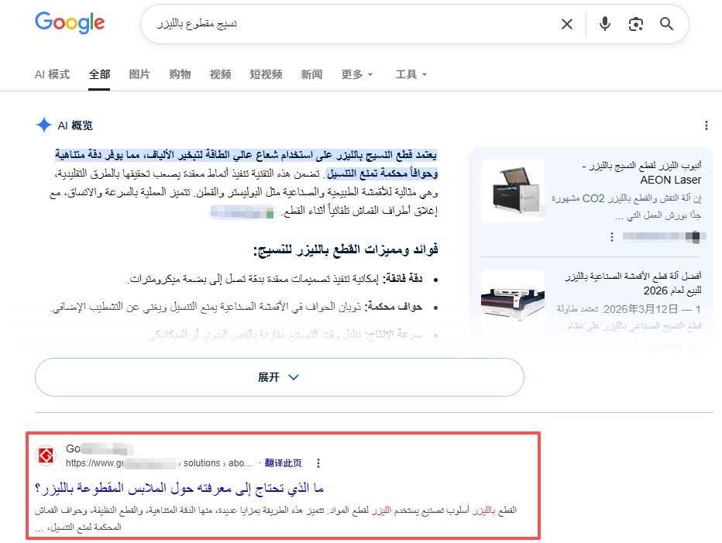Screen dimensions: 722x543
Task: Open fabric cutting machine 2026 thumbnail
Action: click(x=513, y=299)
